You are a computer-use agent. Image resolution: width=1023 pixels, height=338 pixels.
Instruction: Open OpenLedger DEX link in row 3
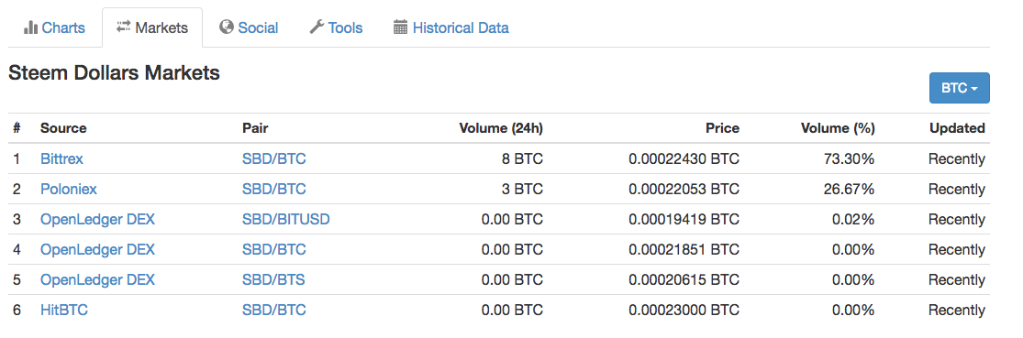[98, 220]
